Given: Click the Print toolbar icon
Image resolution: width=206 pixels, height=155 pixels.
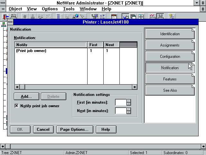Looking at the screenshot, I should click(14, 16).
